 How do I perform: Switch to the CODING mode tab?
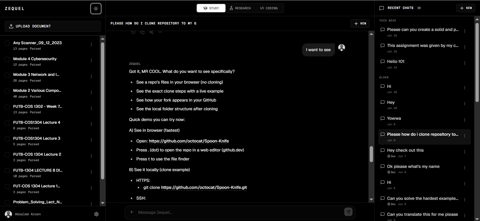coord(269,8)
